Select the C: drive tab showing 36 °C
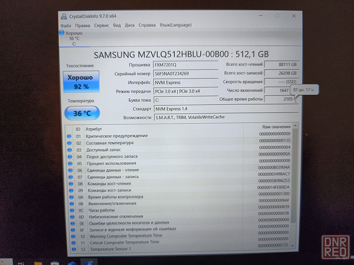Viewport: 354px width, 265px height. click(x=74, y=39)
